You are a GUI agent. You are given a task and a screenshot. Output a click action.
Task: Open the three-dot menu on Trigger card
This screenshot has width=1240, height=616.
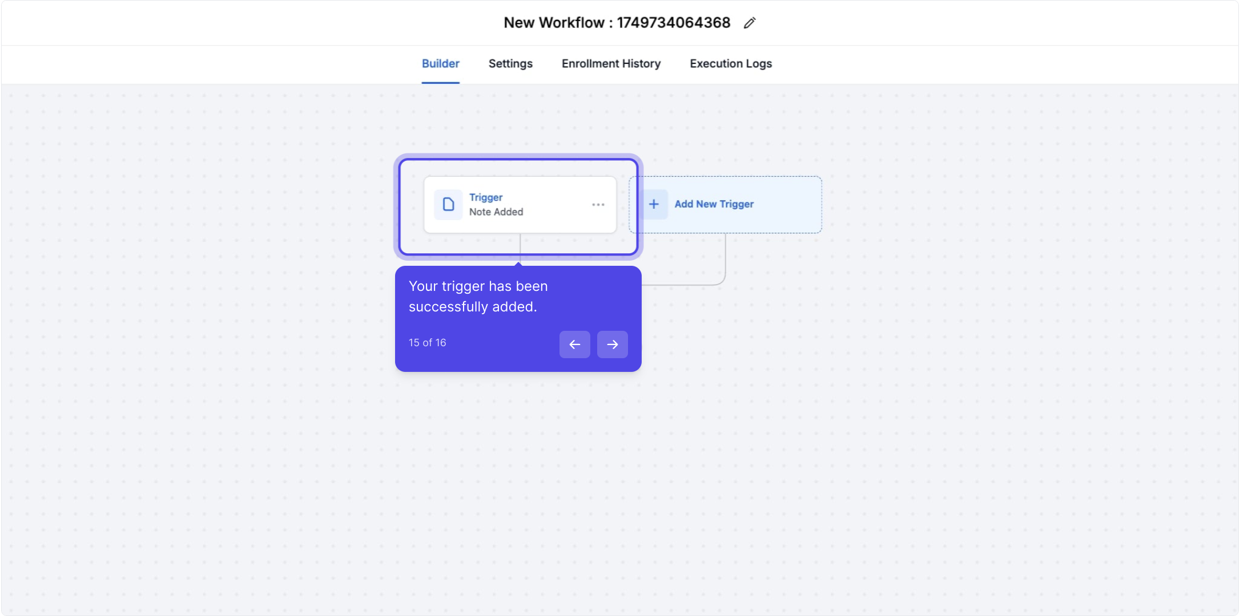tap(598, 205)
